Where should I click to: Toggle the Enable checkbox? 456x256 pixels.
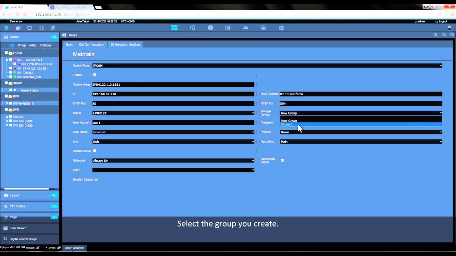click(x=94, y=75)
